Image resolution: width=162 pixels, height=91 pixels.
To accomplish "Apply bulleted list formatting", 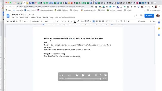I will pos(116,21).
